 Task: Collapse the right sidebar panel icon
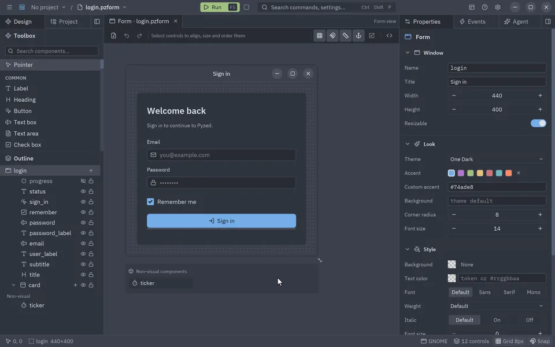click(548, 21)
